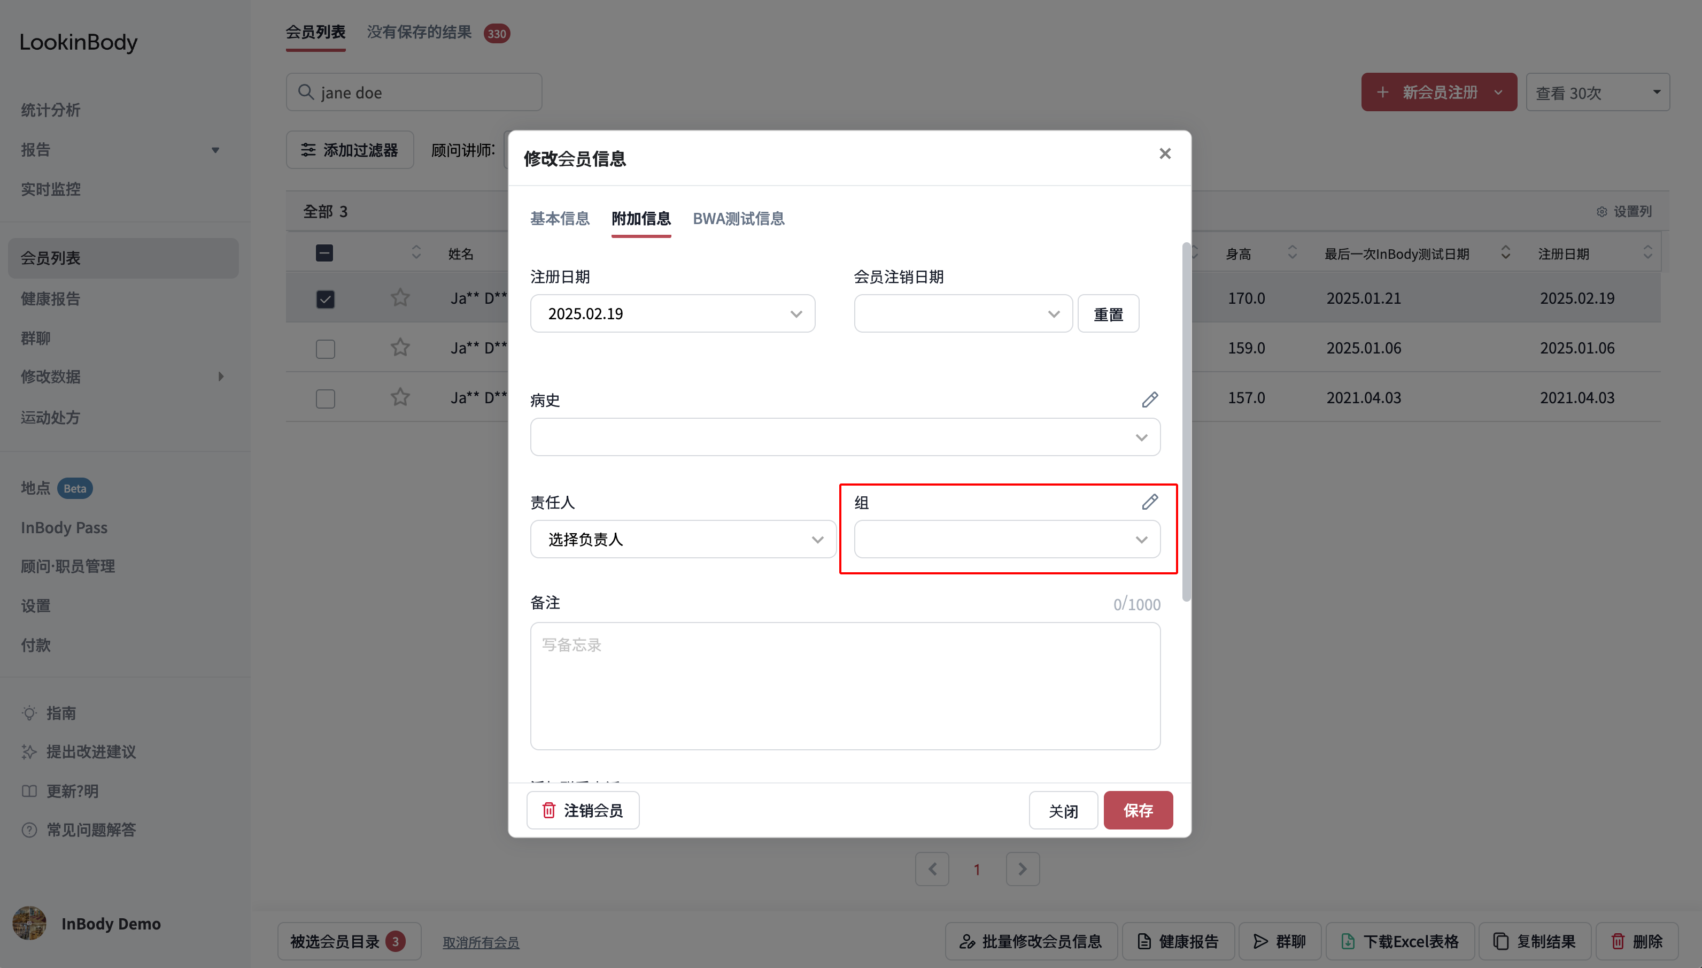Click 下载Excel表格 button
This screenshot has height=968, width=1702.
(x=1400, y=941)
